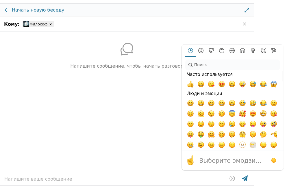The height and width of the screenshot is (191, 287).
Task: Pick the screaming in fear emoji
Action: pyautogui.click(x=274, y=84)
